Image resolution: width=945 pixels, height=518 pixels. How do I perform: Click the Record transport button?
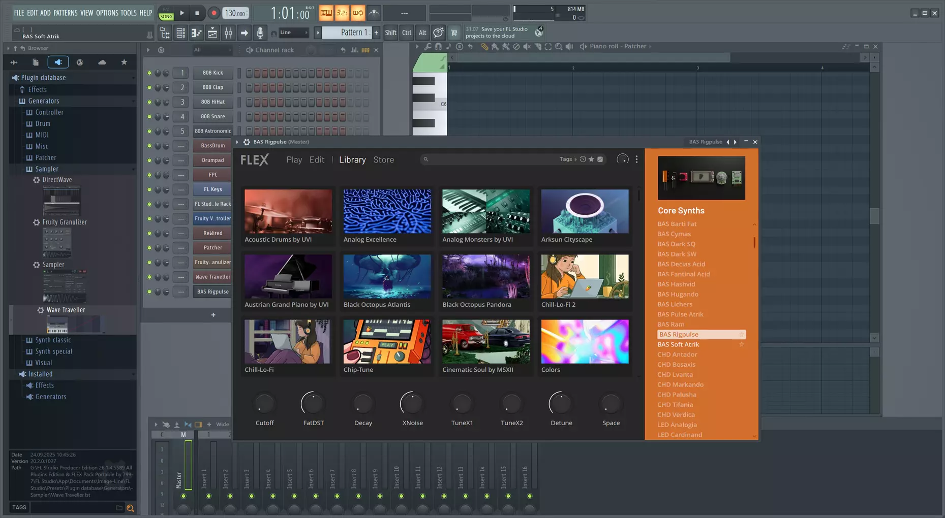[214, 13]
